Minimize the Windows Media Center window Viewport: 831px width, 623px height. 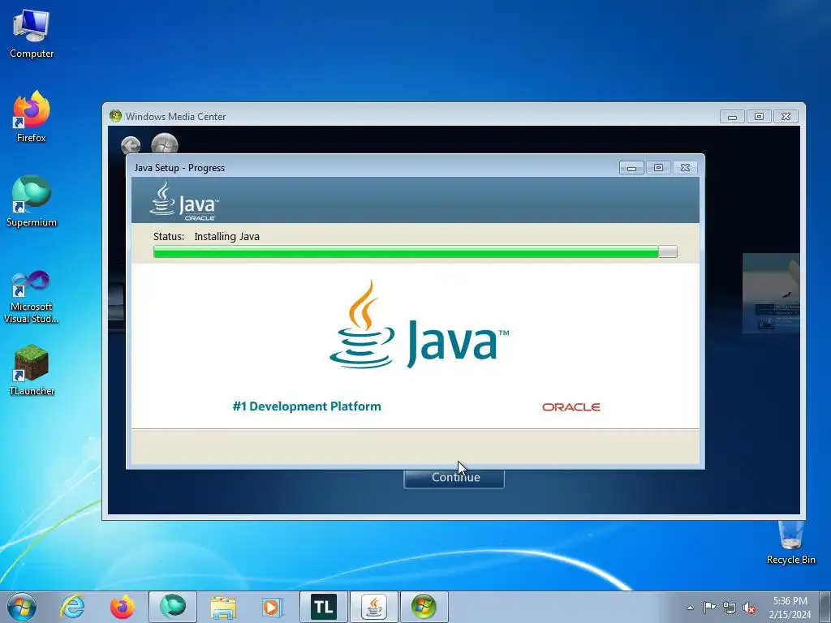click(x=732, y=117)
